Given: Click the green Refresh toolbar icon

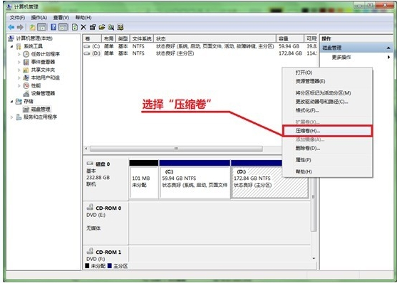Looking at the screenshot, I should click(x=75, y=27).
